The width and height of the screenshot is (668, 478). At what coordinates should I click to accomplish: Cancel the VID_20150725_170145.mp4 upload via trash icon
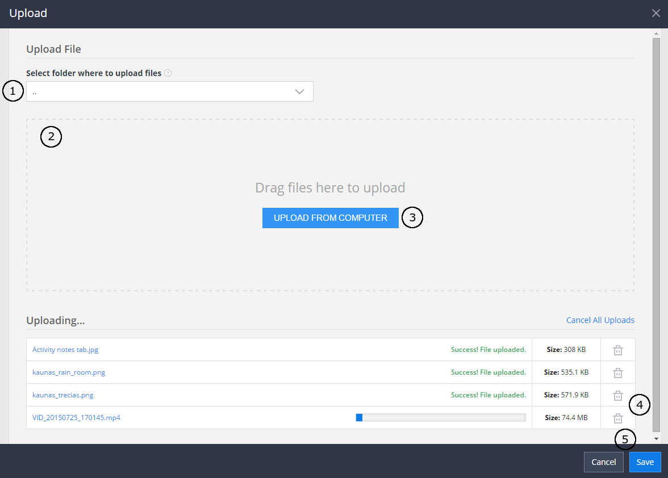(618, 418)
